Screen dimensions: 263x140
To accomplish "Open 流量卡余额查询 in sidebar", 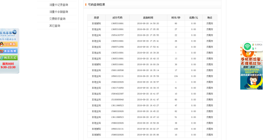I will pyautogui.click(x=59, y=12).
